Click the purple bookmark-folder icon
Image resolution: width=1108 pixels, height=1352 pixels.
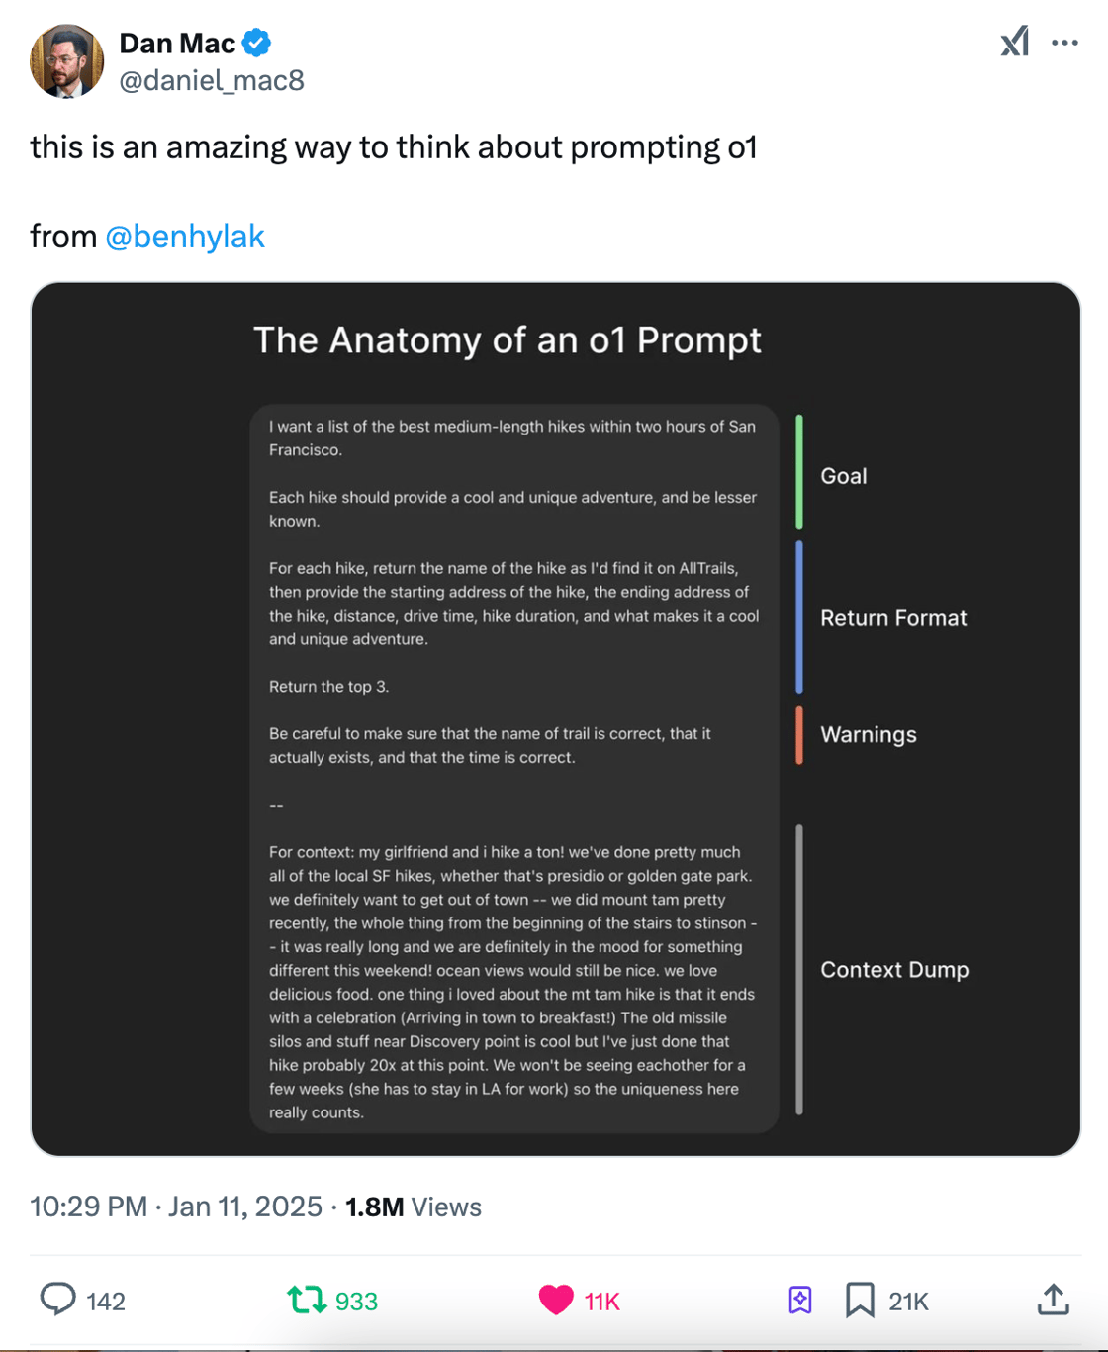pos(800,1300)
